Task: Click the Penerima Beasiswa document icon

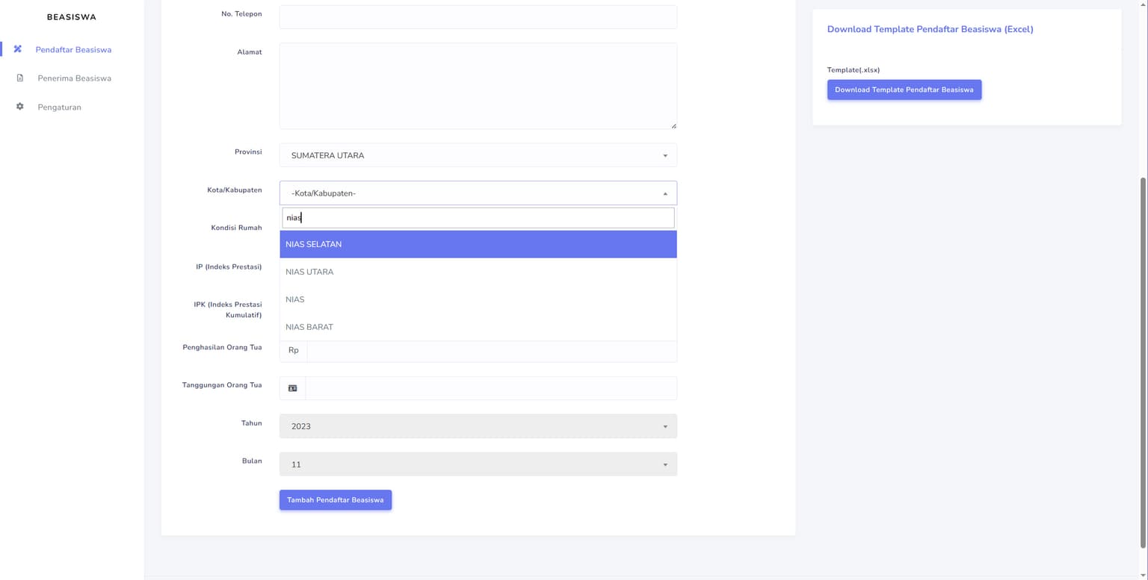Action: [x=20, y=78]
